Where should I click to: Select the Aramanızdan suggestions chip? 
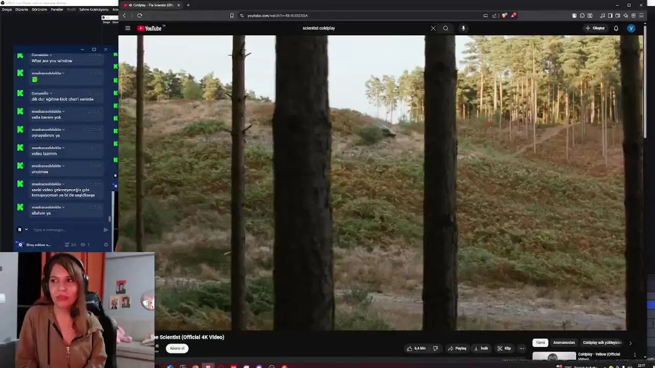(564, 342)
